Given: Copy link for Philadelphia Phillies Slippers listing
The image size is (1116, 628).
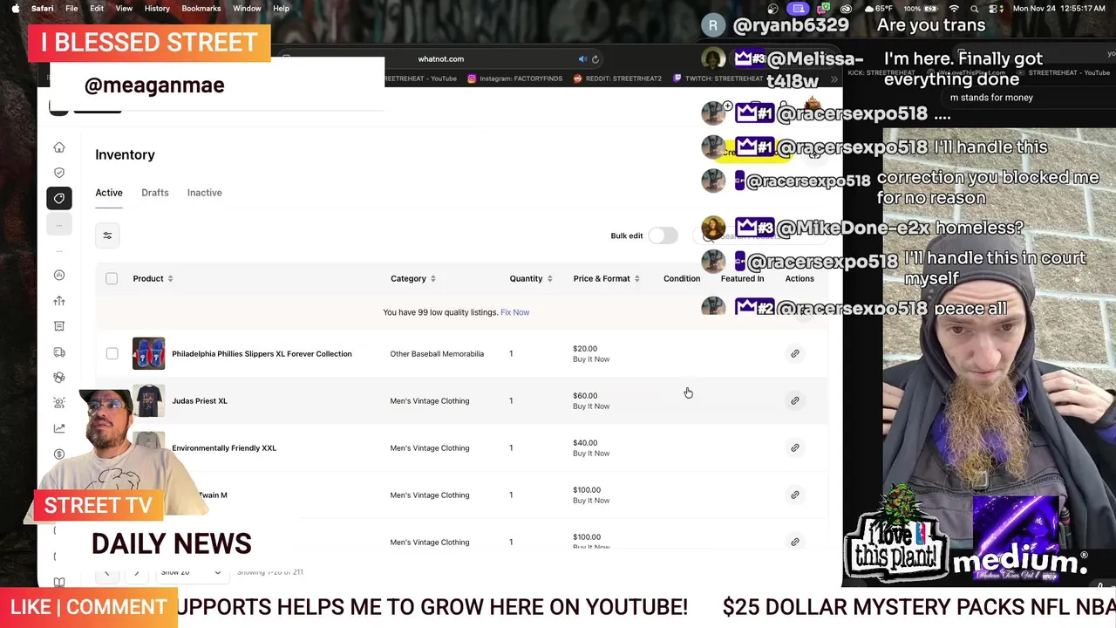Looking at the screenshot, I should 795,354.
